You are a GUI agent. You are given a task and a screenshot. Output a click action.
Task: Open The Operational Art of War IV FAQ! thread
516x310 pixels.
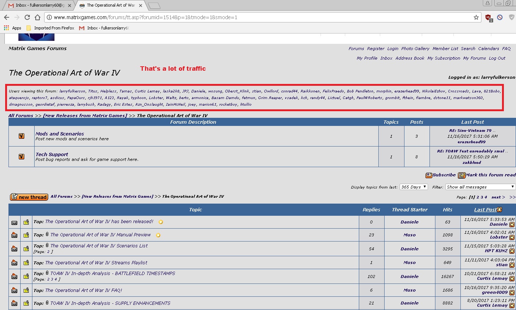[x=84, y=290]
